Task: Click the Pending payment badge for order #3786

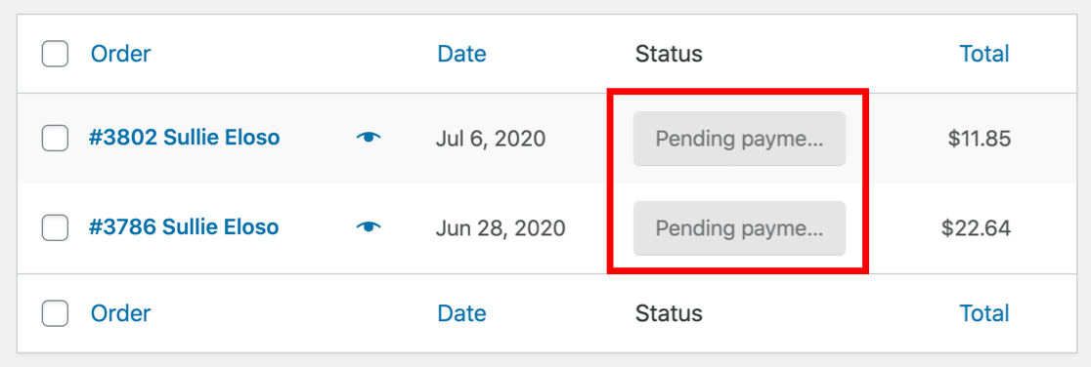Action: pos(740,228)
